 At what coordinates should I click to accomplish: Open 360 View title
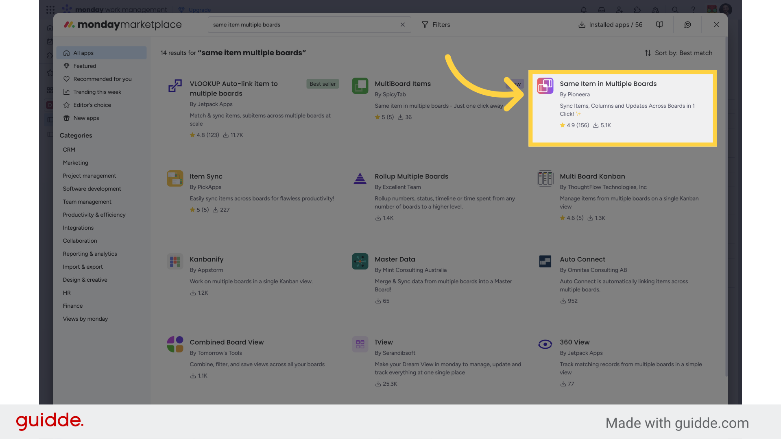click(575, 342)
